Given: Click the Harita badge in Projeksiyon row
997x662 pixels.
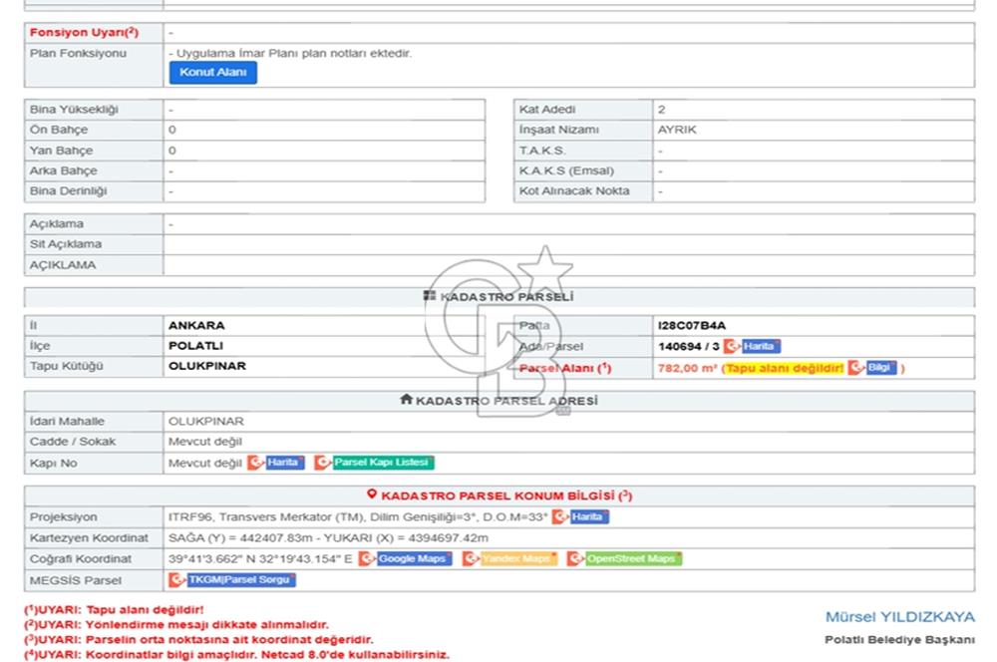Looking at the screenshot, I should [589, 516].
